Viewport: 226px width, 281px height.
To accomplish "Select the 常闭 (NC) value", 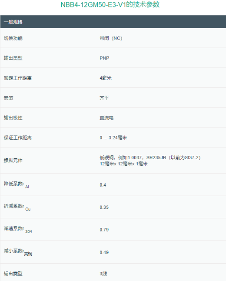I will (111, 38).
